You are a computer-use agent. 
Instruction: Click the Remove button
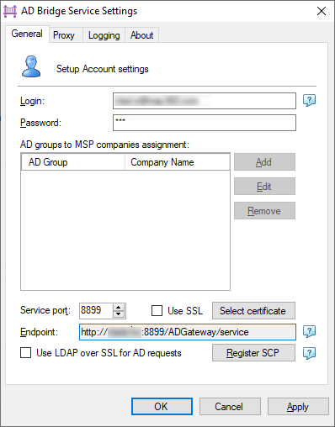[264, 211]
